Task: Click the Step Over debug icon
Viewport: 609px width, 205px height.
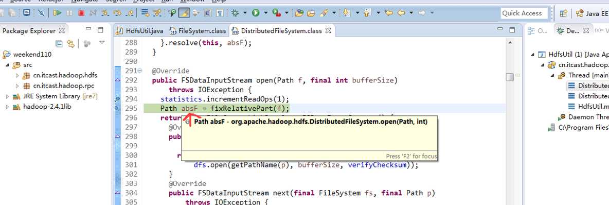Action: coord(117,13)
